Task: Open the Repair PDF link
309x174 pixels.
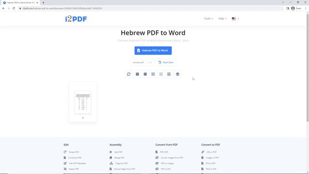Action: (x=74, y=169)
